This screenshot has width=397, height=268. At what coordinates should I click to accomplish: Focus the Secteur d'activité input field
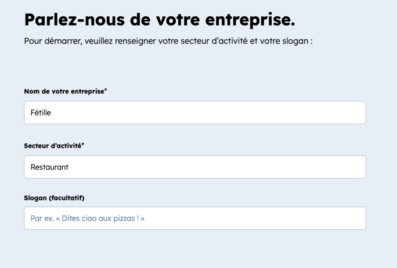194,167
